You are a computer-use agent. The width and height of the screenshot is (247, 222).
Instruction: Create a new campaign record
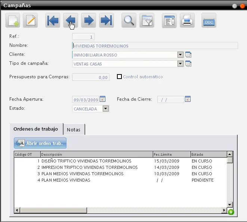coord(13,20)
